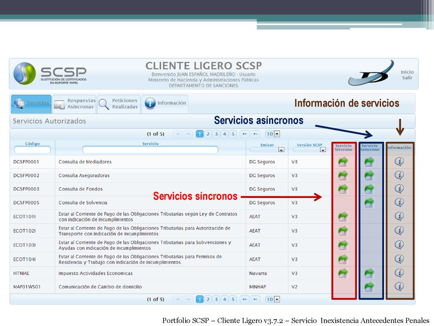Viewport: 434px width, 326px height.
Task: Launch synchronous service for ECOT102I
Action: [343, 230]
